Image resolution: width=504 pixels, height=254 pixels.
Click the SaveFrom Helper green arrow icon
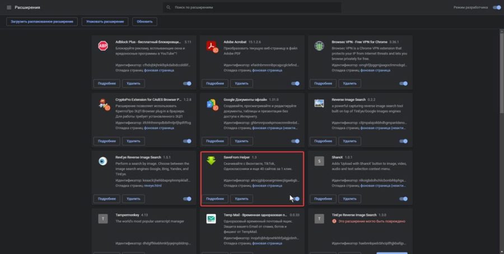[x=211, y=161]
